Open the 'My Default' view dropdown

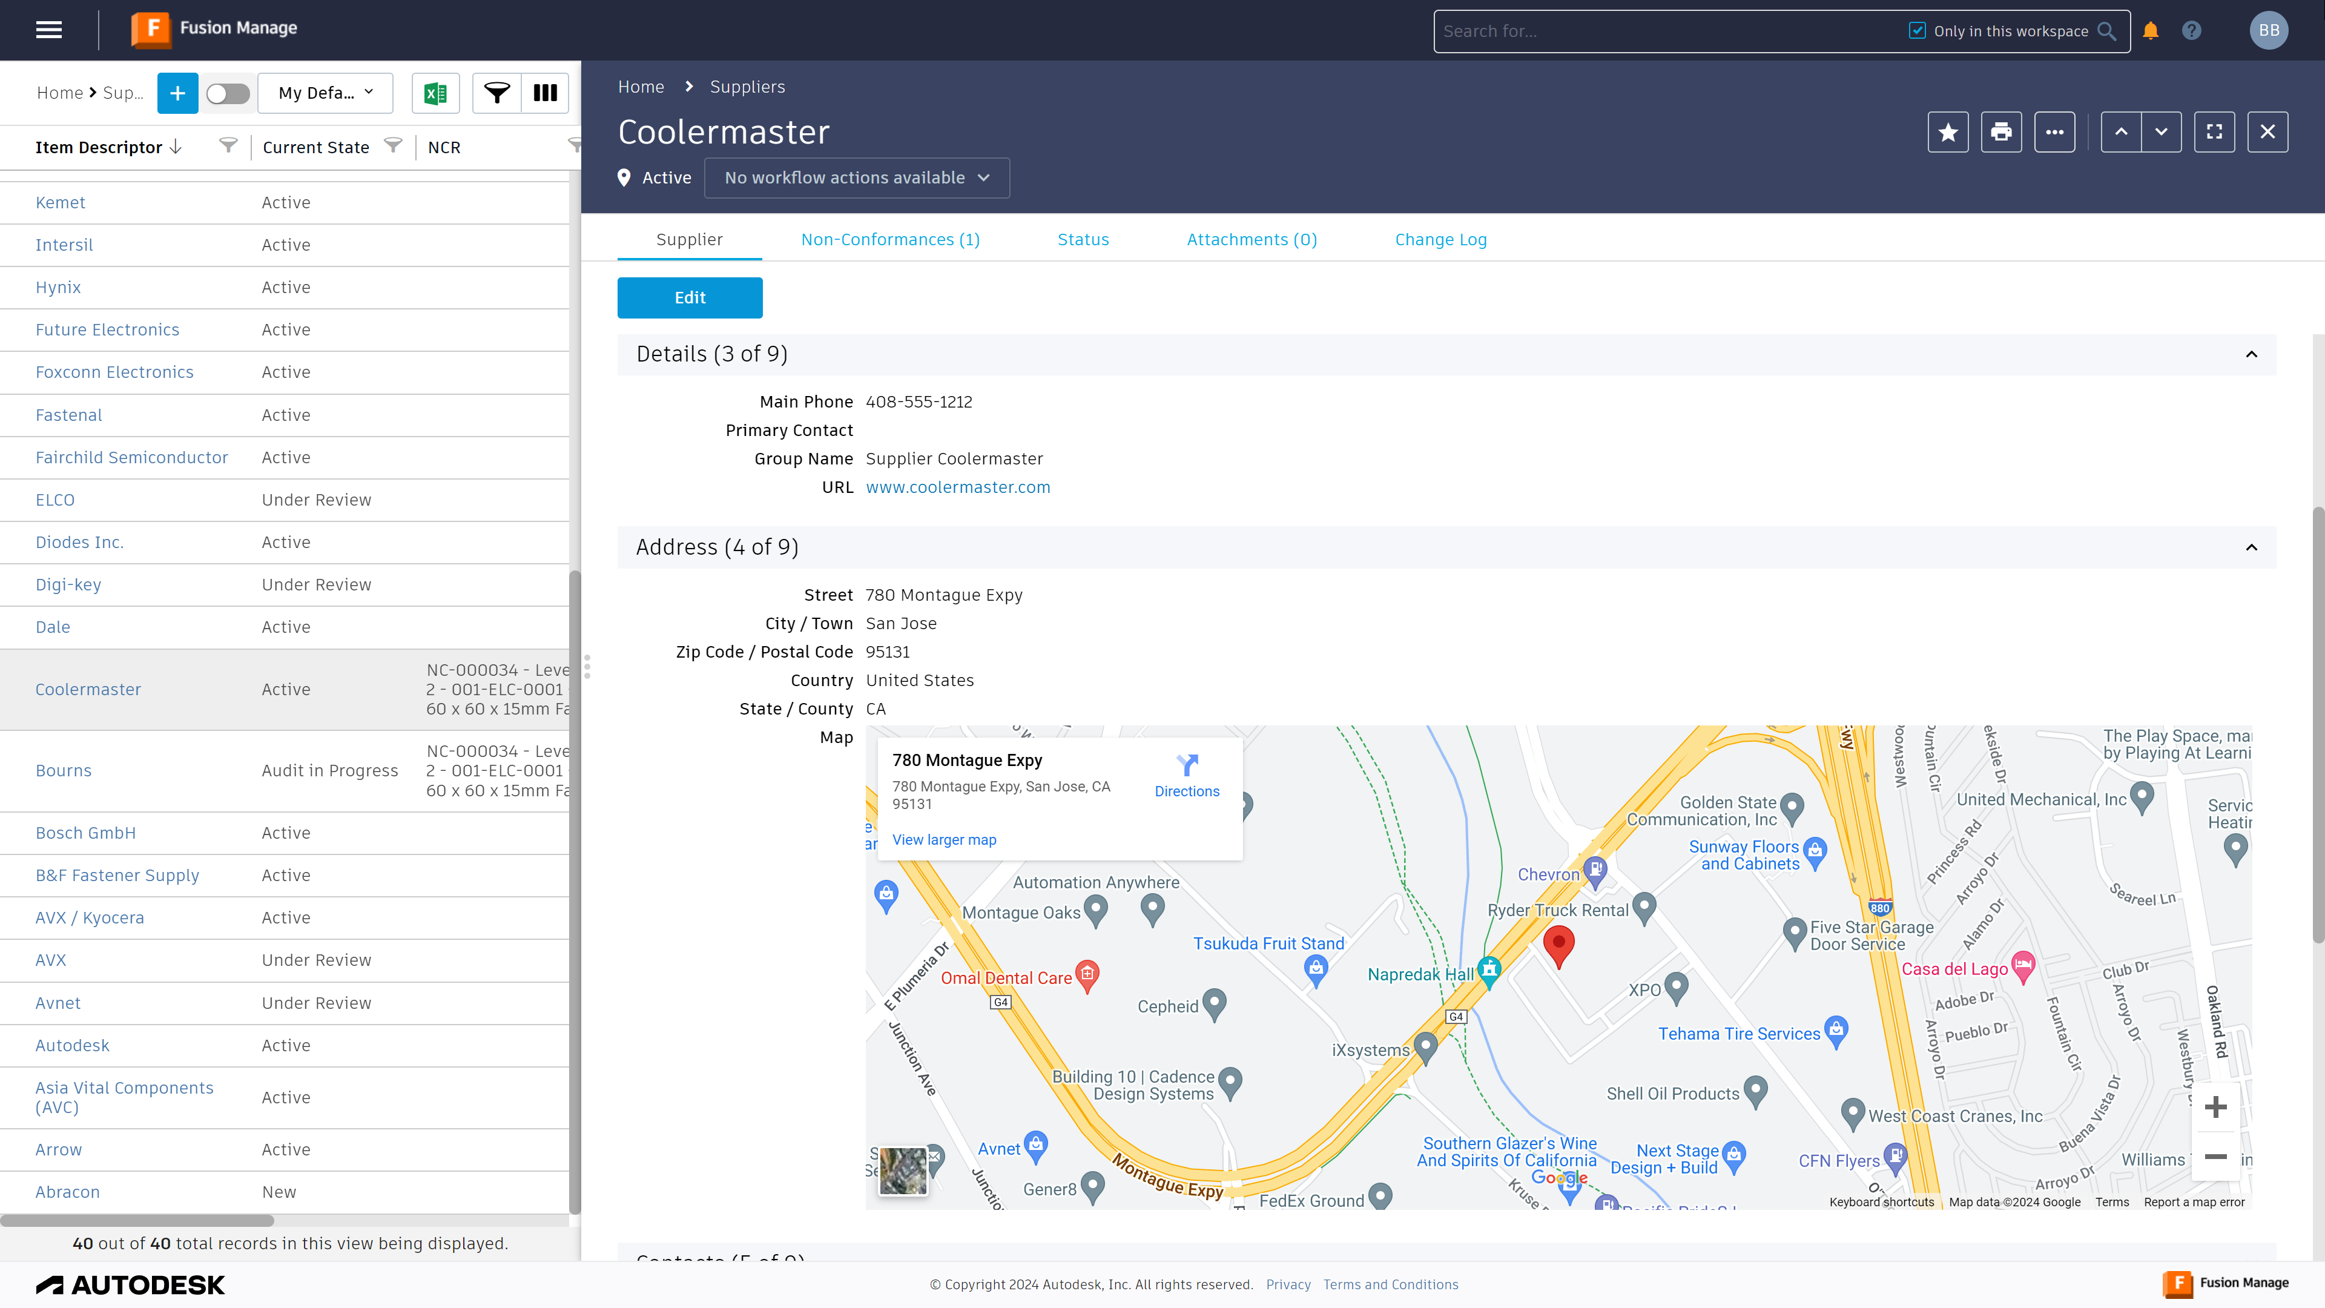point(325,93)
